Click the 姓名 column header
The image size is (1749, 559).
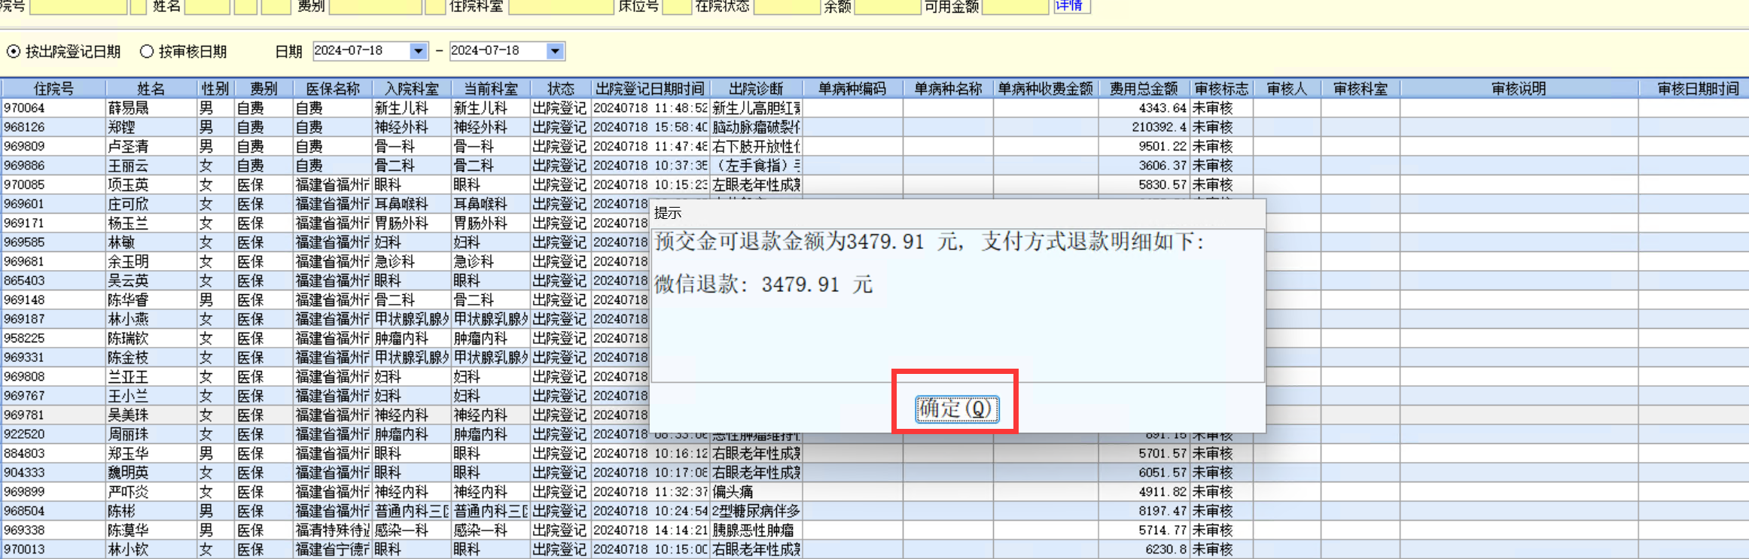(151, 89)
